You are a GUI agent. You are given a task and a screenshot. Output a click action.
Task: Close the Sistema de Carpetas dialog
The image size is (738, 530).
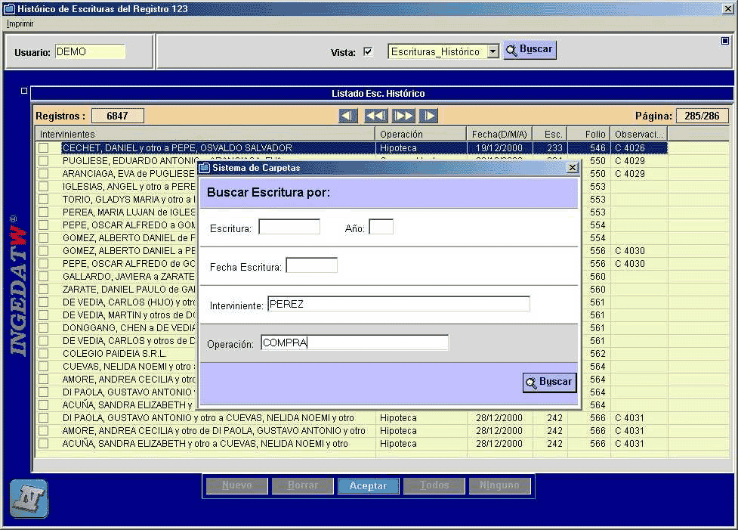573,168
